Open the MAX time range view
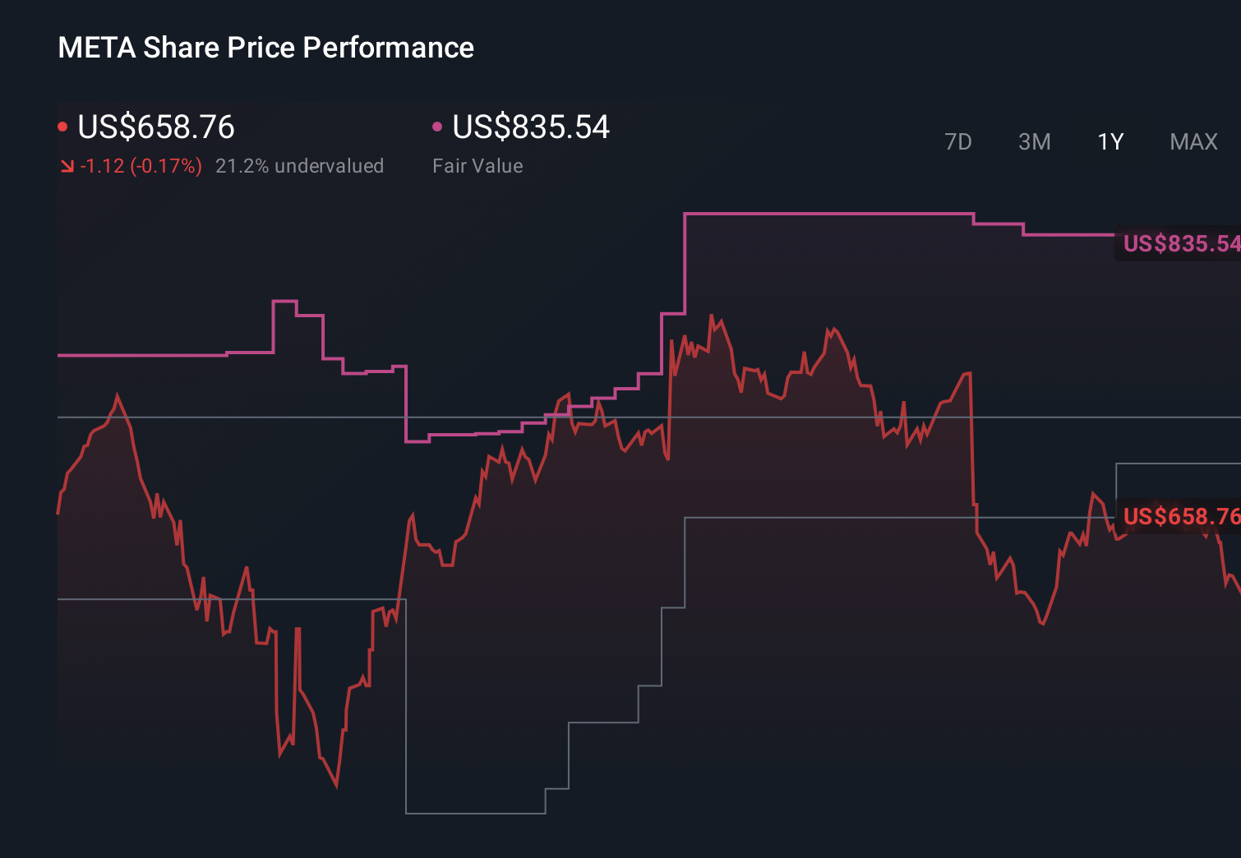Screen dimensions: 1241x858 pyautogui.click(x=1193, y=141)
